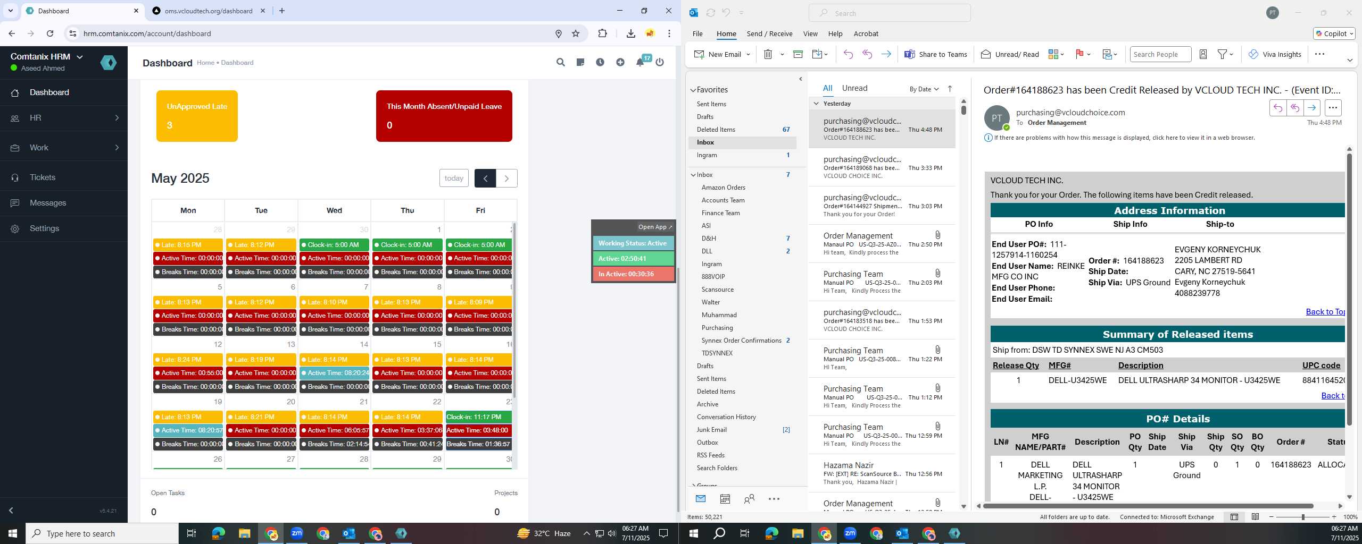
Task: Click Back to Top link in email
Action: point(1325,312)
